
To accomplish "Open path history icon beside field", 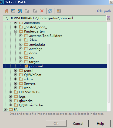I will pyautogui.click(x=109, y=18).
